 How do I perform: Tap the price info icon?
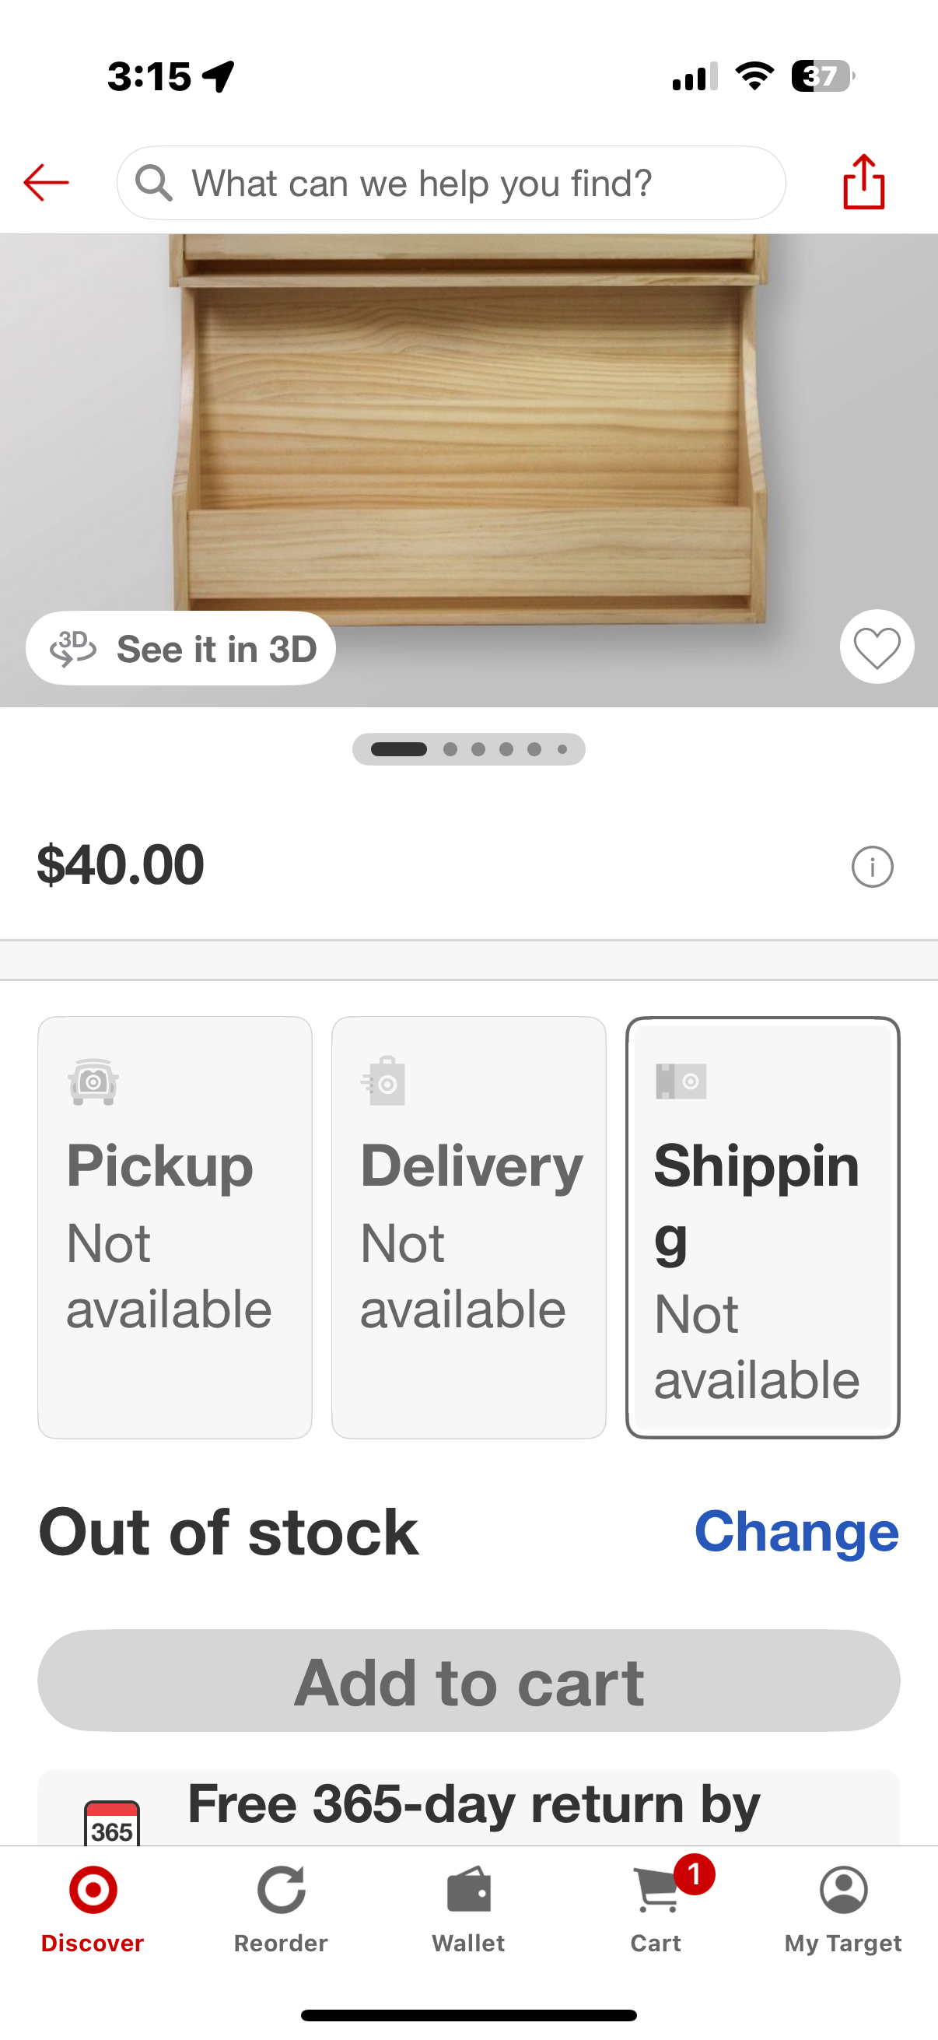[872, 867]
